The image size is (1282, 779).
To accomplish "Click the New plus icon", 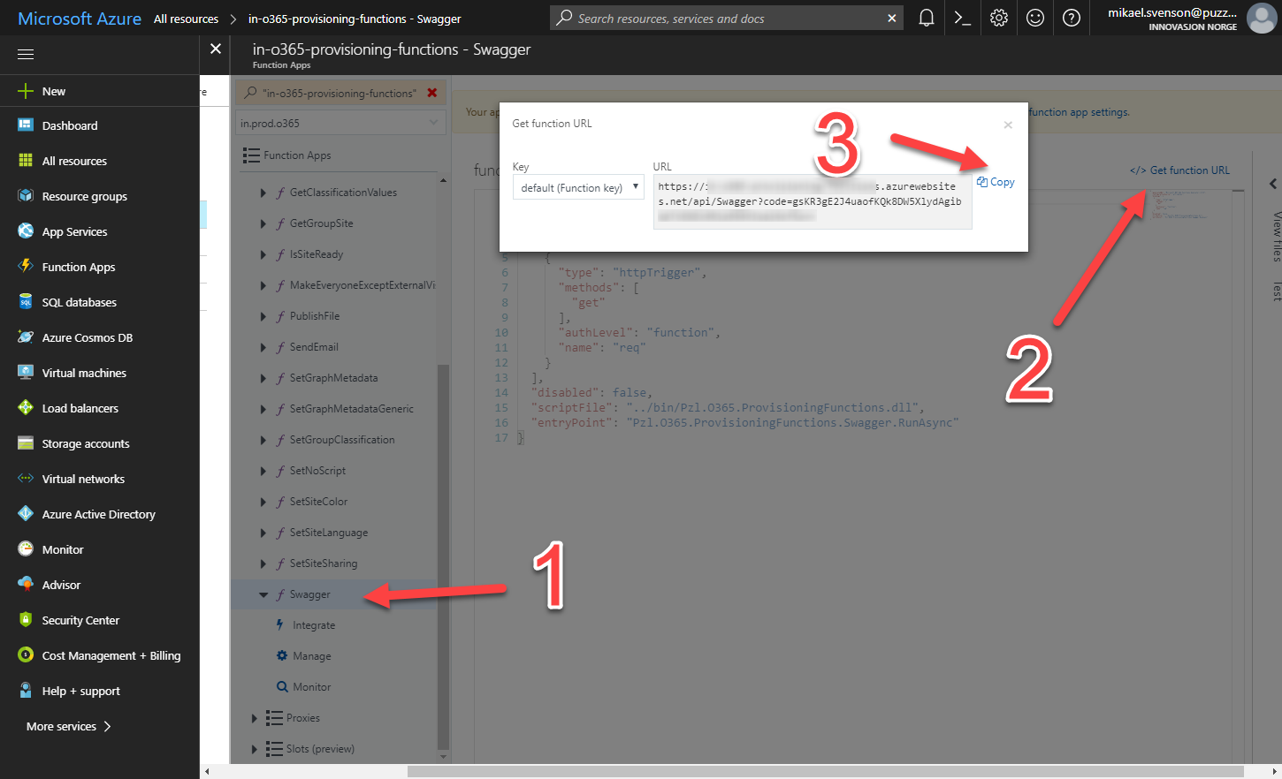I will [x=26, y=91].
